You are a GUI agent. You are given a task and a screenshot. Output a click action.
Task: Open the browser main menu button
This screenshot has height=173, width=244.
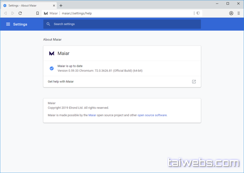(238, 13)
